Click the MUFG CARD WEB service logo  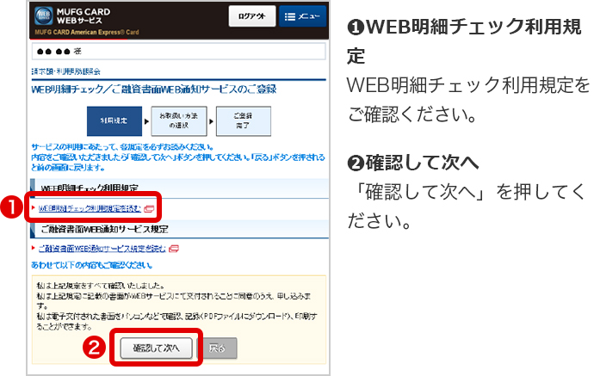[x=69, y=18]
